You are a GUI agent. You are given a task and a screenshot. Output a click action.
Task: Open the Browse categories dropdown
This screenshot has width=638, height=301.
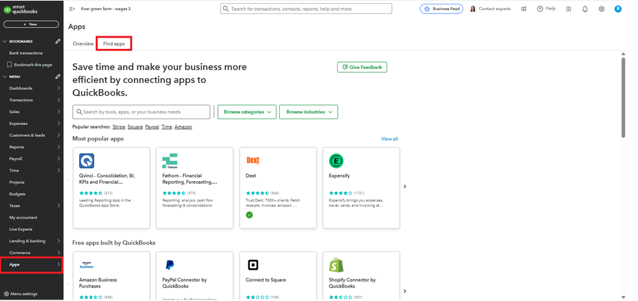247,112
